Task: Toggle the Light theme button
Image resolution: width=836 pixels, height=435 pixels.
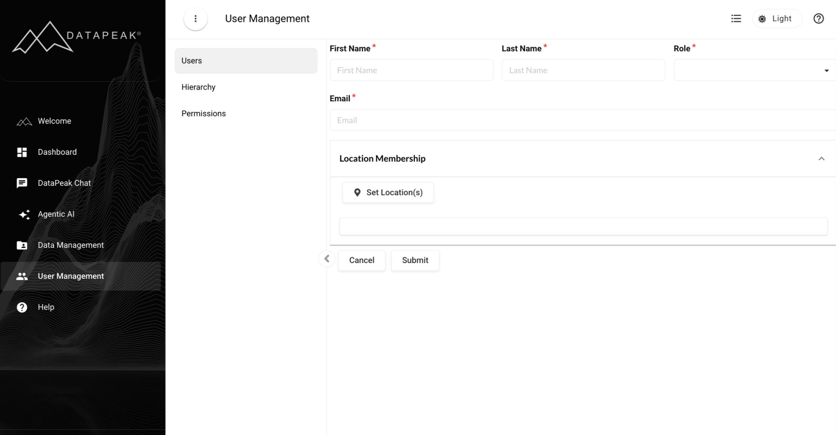Action: click(777, 19)
